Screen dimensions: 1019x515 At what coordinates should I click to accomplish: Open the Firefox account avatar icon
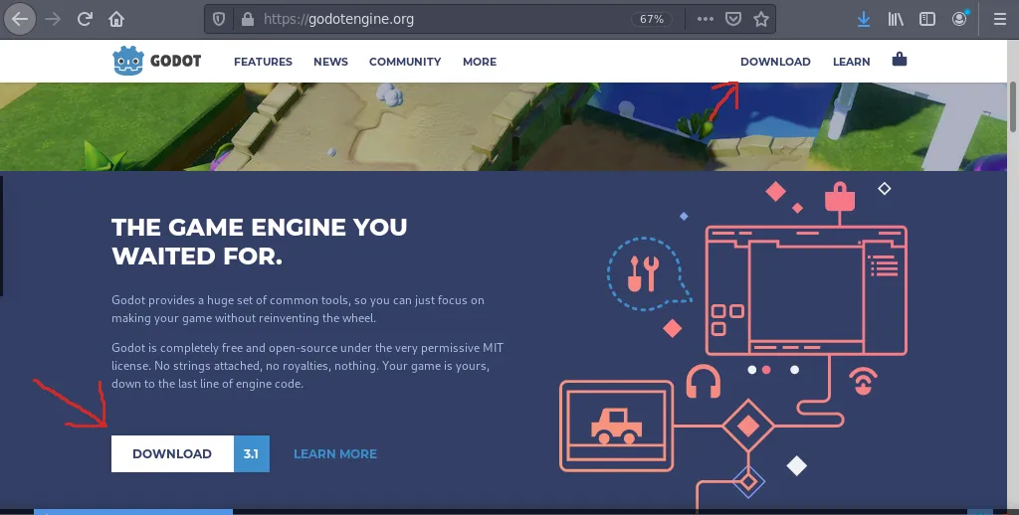coord(959,19)
